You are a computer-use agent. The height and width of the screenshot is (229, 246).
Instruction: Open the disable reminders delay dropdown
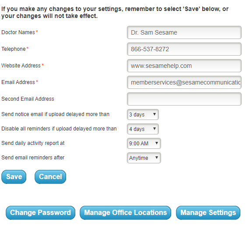coord(143,129)
